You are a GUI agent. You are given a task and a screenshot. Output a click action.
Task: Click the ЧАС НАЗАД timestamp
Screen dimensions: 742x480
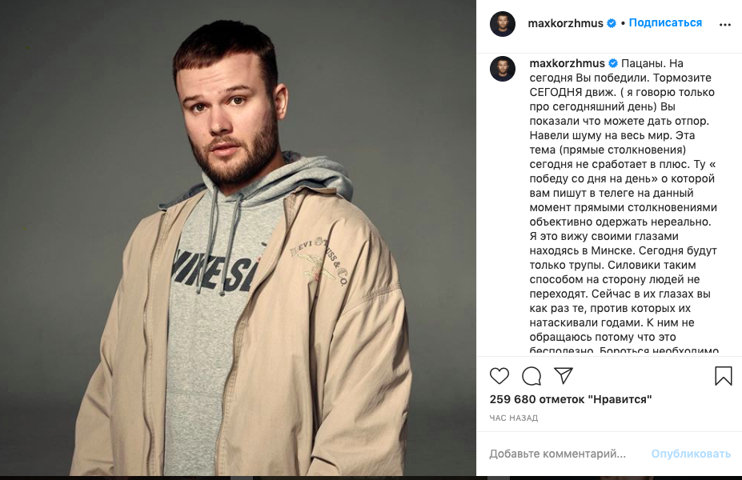click(513, 418)
